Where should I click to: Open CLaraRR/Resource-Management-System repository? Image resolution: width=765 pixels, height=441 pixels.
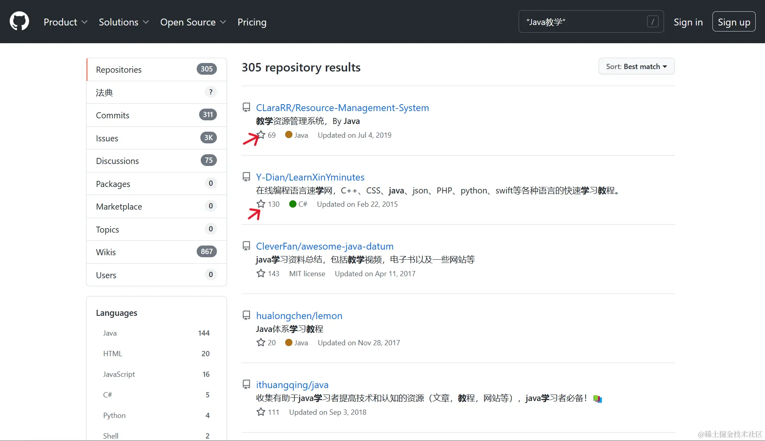pyautogui.click(x=343, y=108)
